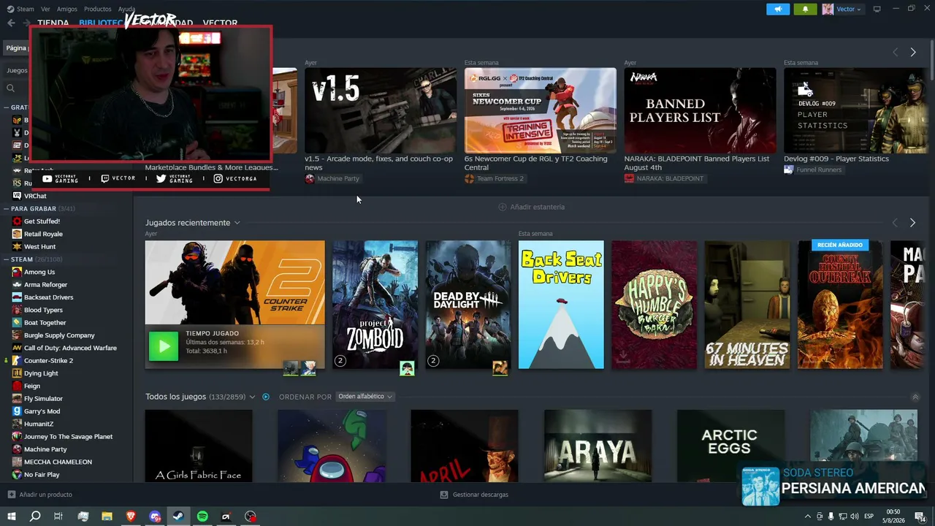935x526 pixels.
Task: Open Brave browser from the taskbar
Action: point(131,517)
